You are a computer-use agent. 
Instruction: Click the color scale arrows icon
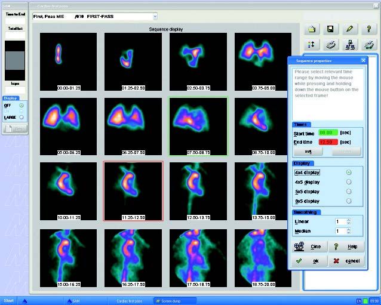click(x=312, y=44)
